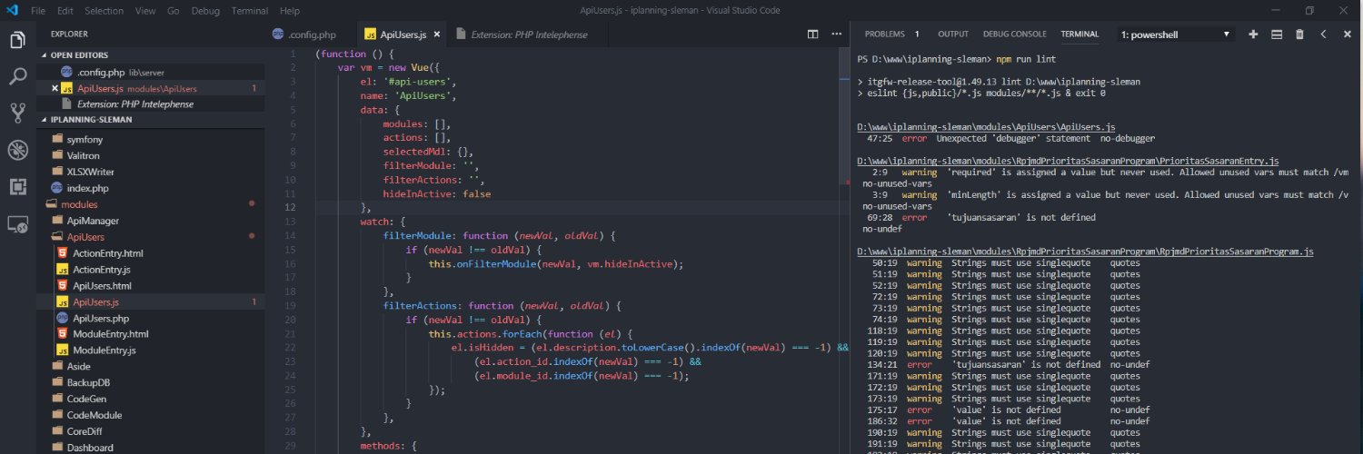The image size is (1363, 454).
Task: Open ApiUsers.php in the file tree
Action: pyautogui.click(x=101, y=319)
